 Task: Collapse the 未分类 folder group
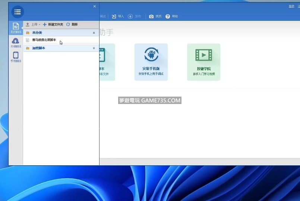(x=94, y=33)
